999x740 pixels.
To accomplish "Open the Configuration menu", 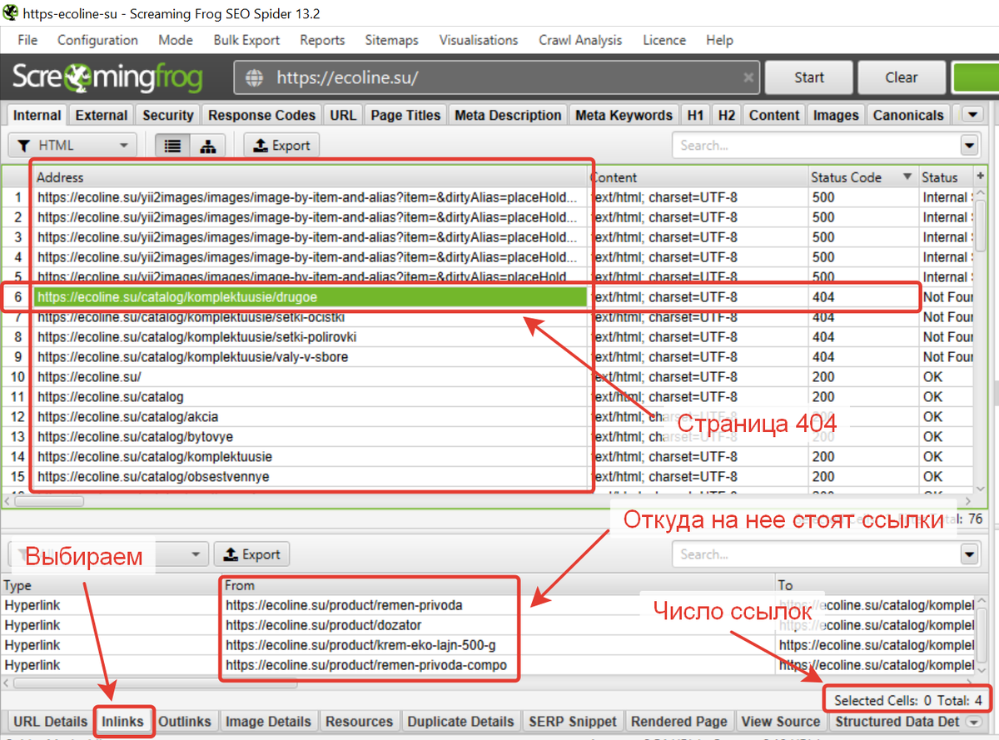I will pyautogui.click(x=97, y=40).
